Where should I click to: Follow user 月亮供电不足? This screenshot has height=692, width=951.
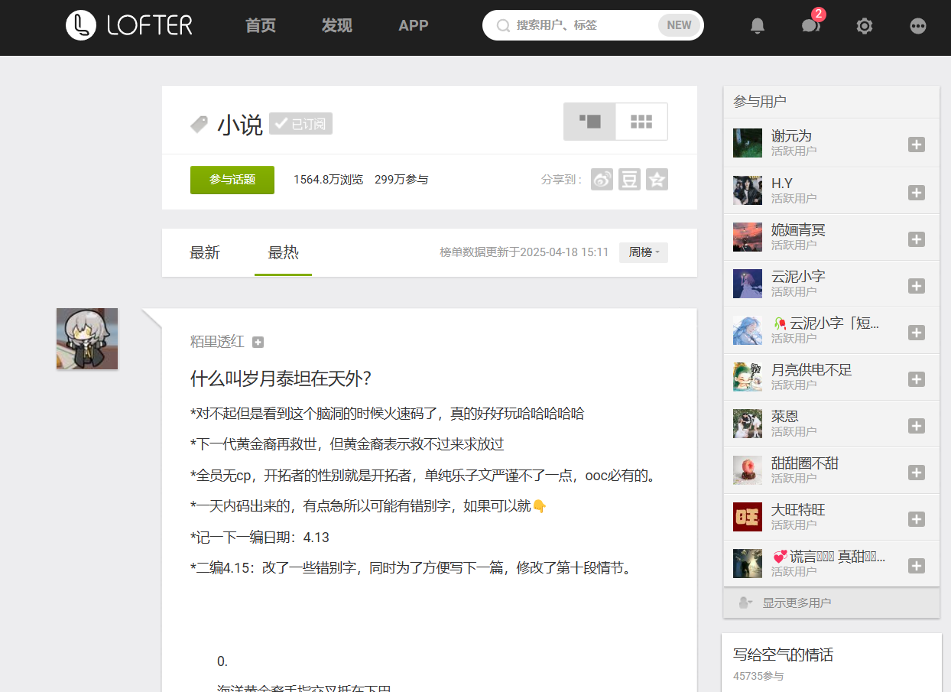click(x=917, y=379)
